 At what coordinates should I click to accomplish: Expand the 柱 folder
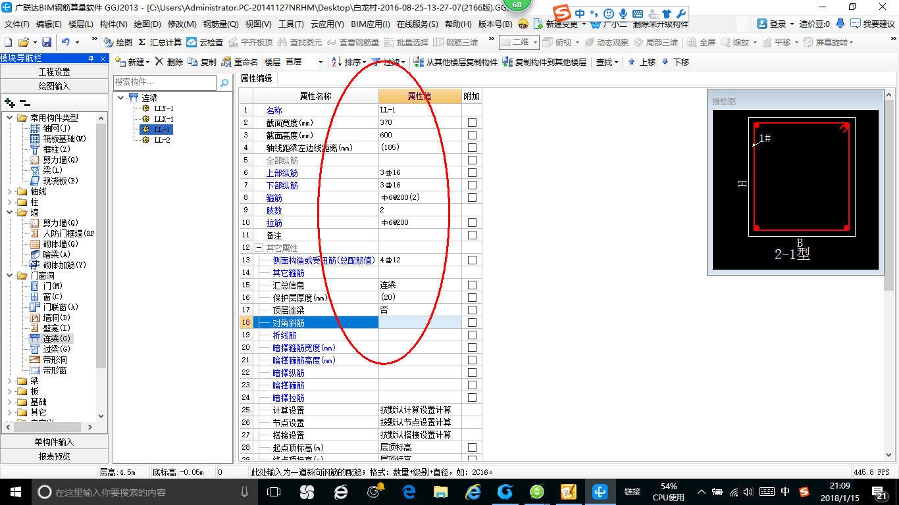click(x=10, y=202)
